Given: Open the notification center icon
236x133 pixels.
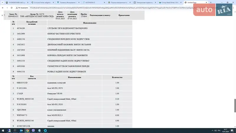Looking at the screenshot, I should click(x=232, y=131).
